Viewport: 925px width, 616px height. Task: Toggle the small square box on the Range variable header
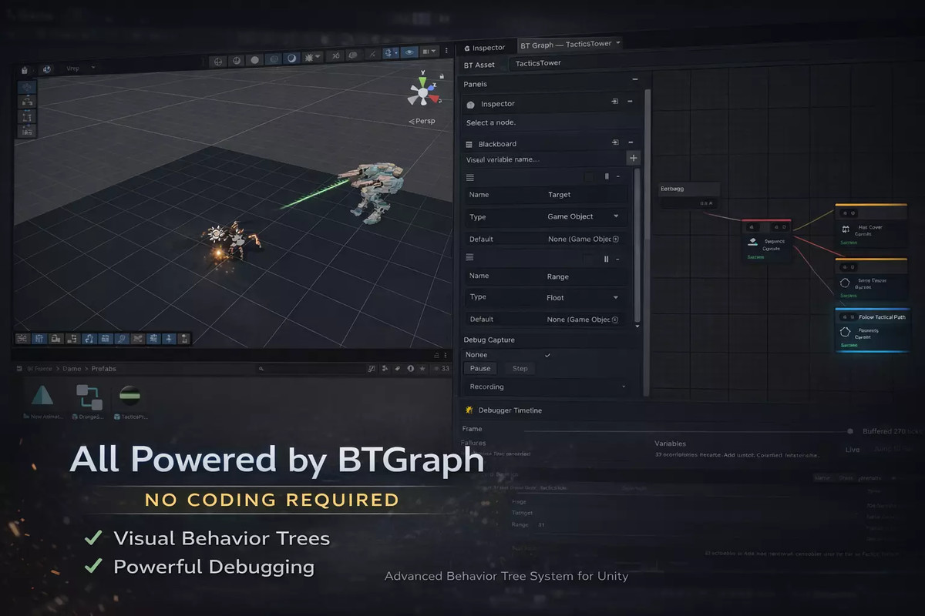point(590,259)
